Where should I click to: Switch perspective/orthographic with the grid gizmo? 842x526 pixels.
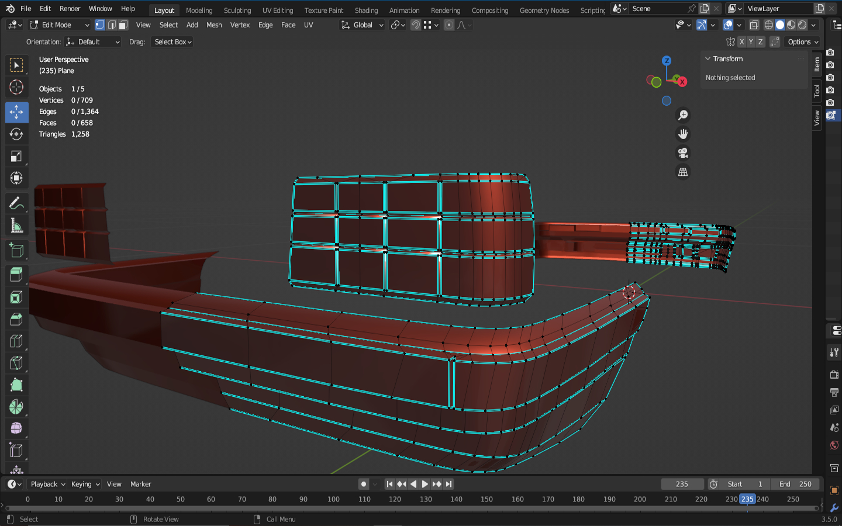683,172
